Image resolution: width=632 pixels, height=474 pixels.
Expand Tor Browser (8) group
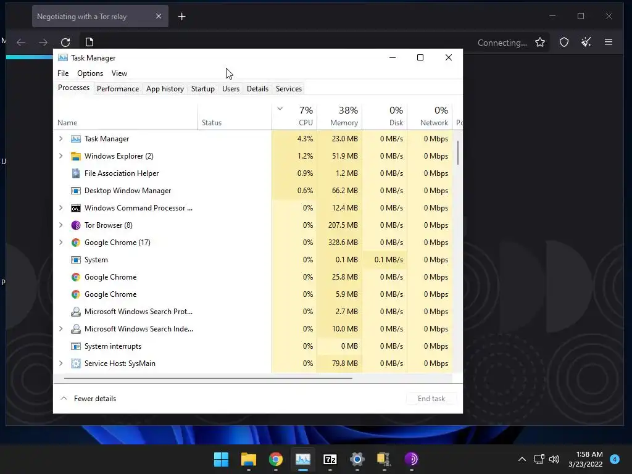point(61,225)
